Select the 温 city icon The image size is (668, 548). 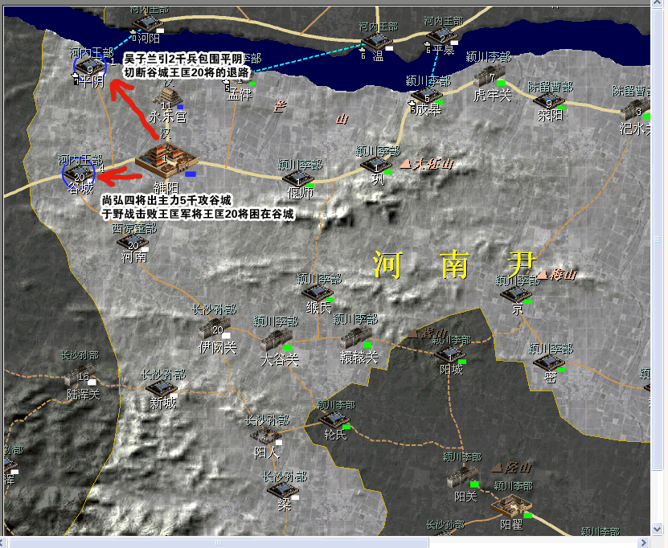click(376, 41)
